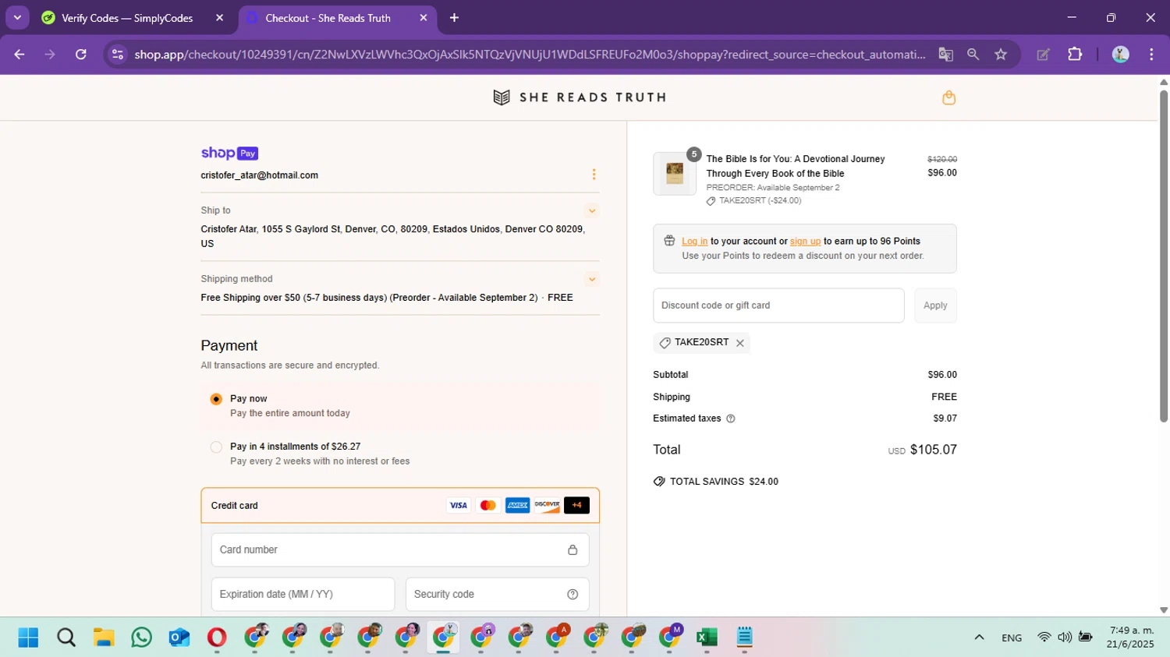Click the cristofer_atar@hotmail.com email
This screenshot has height=657, width=1170.
click(259, 175)
